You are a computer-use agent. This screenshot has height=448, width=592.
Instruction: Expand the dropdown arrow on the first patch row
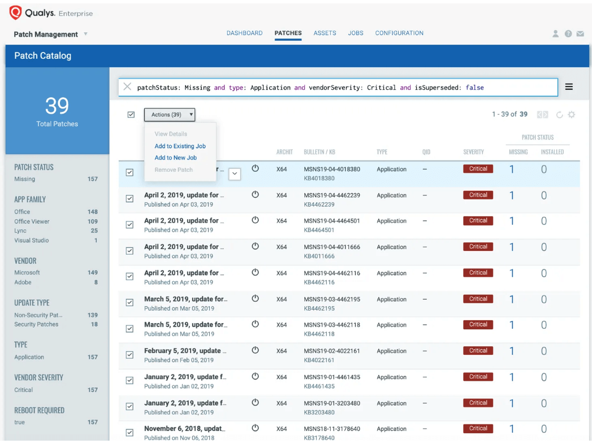pyautogui.click(x=235, y=174)
